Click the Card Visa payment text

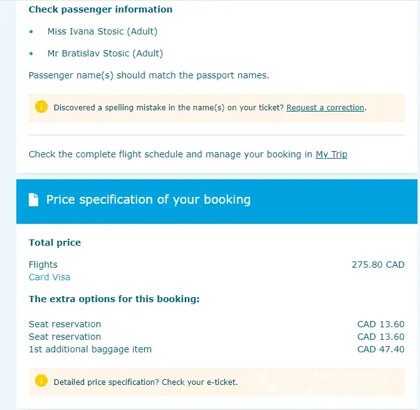click(x=50, y=277)
